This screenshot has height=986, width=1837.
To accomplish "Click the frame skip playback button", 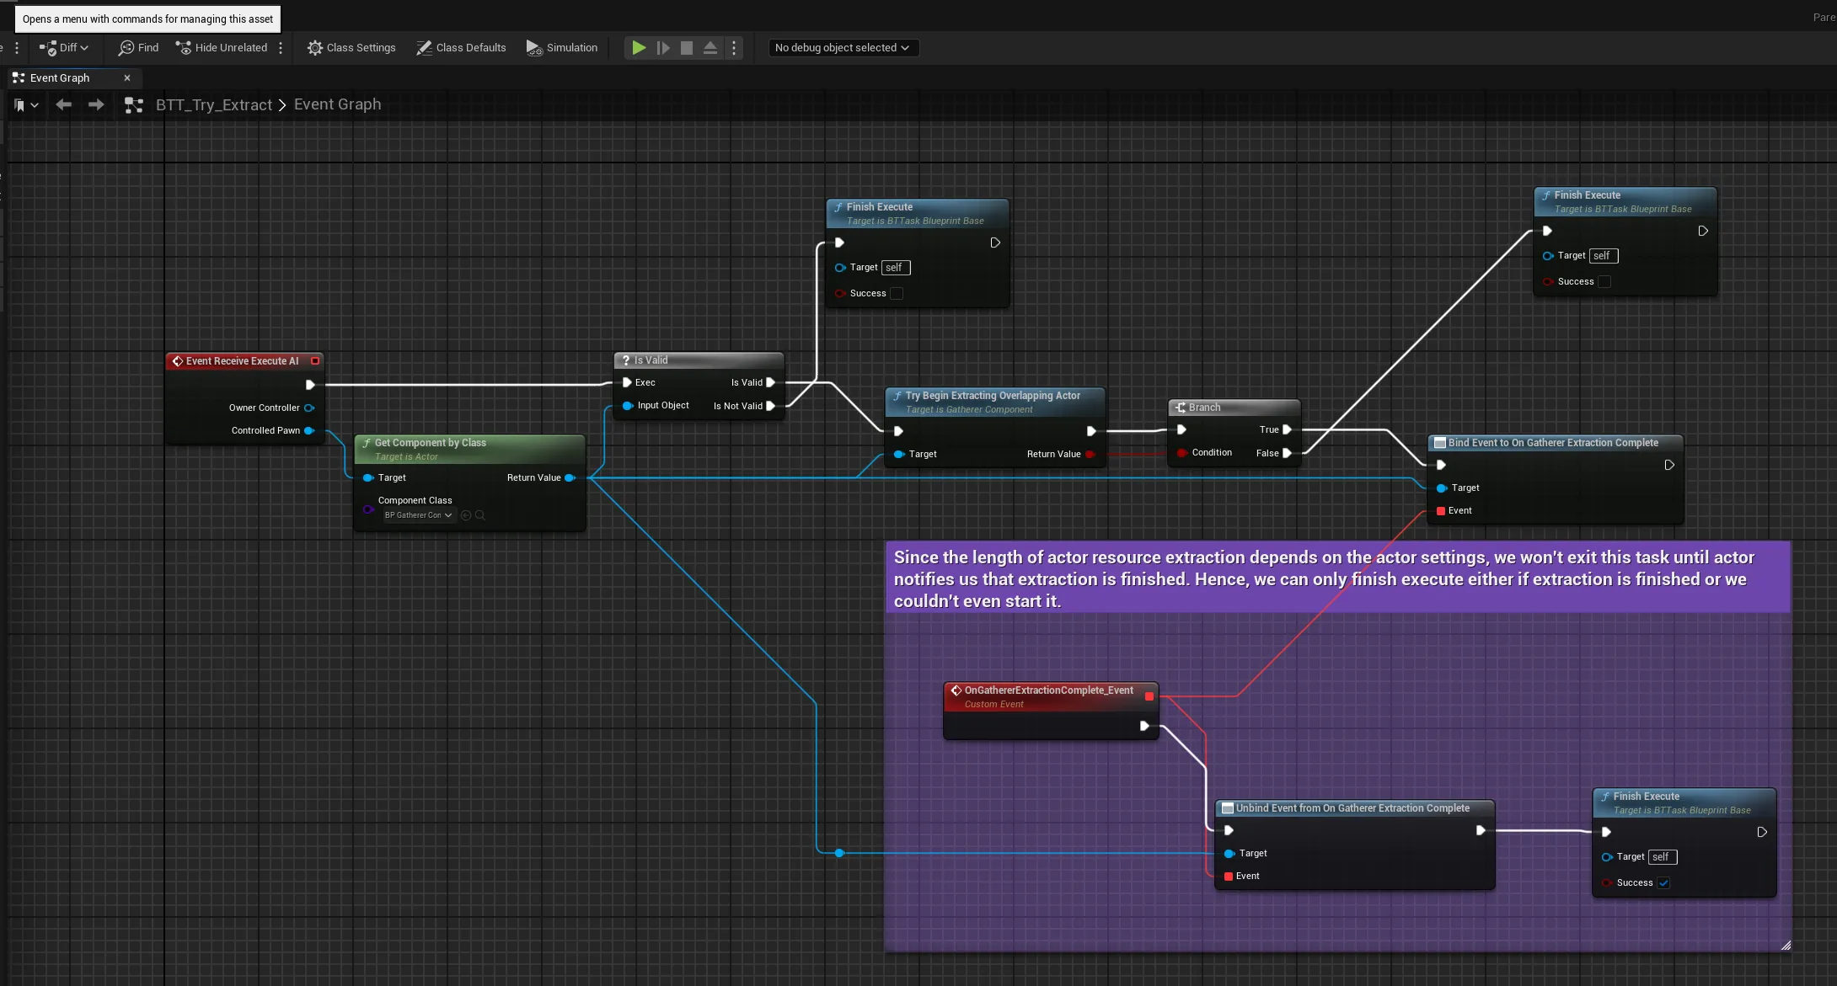I will click(663, 48).
